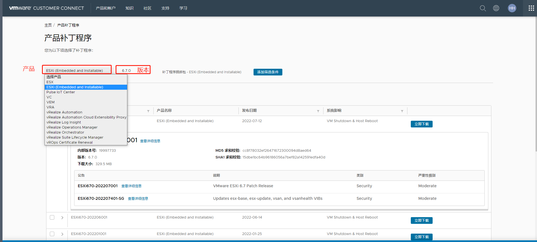
Task: Click the filter icon on 系统影响 column
Action: point(402,111)
